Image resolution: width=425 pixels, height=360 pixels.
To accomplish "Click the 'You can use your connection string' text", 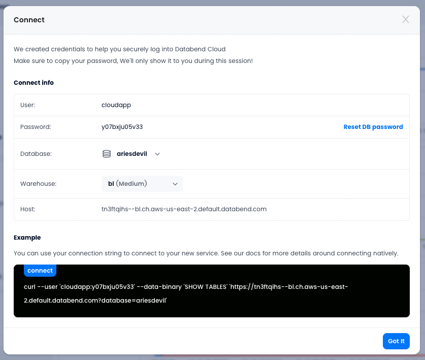I will click(x=206, y=253).
